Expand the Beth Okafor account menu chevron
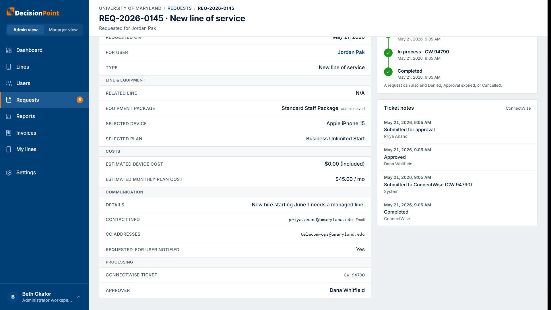Viewport: 551px width, 310px height. click(79, 297)
